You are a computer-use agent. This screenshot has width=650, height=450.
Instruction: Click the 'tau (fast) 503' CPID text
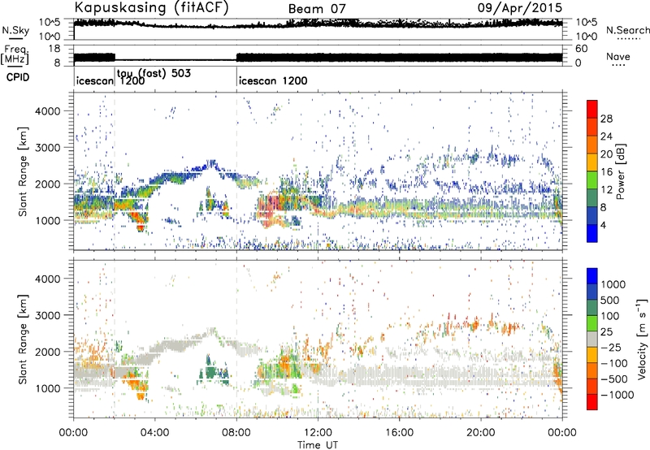pos(154,73)
